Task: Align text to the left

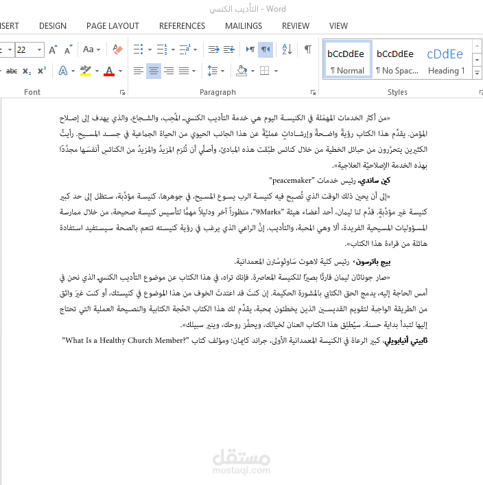Action: point(139,71)
